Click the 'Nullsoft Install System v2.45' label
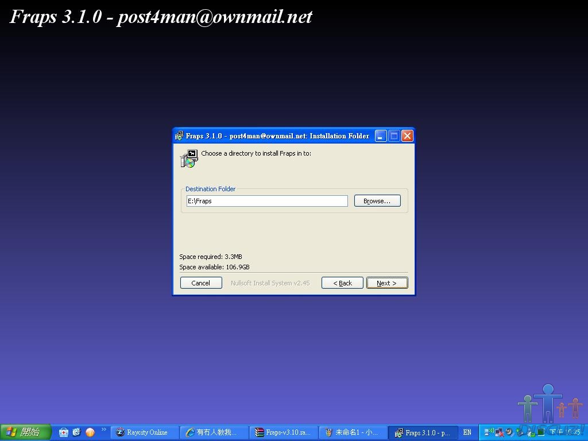588x441 pixels. tap(270, 283)
